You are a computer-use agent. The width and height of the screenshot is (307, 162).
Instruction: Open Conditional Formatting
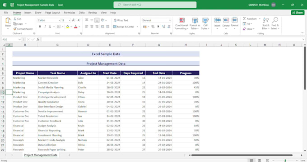coord(181,23)
